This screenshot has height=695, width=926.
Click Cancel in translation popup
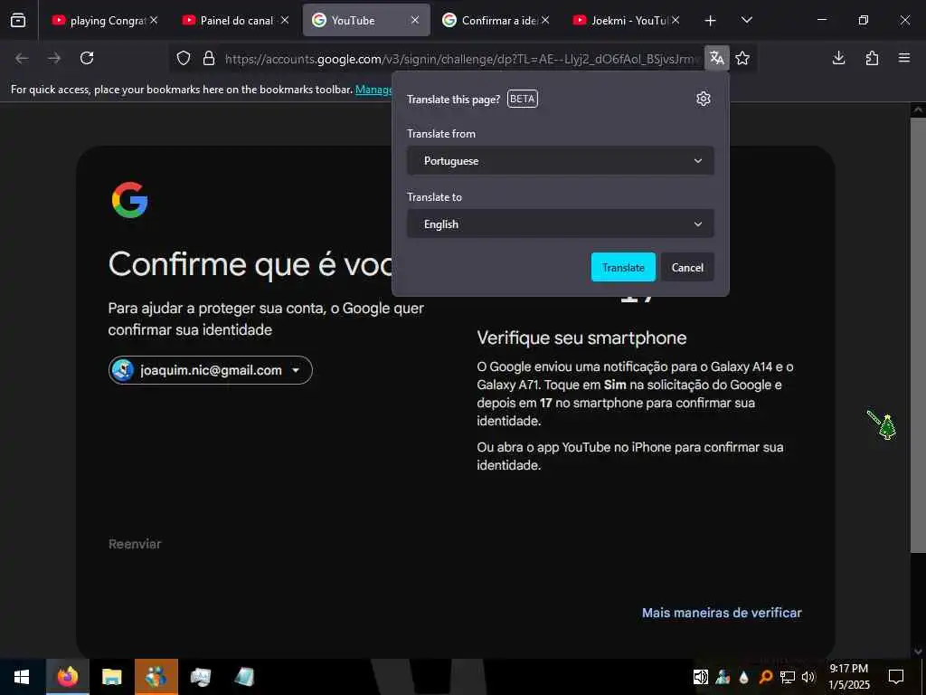687,267
